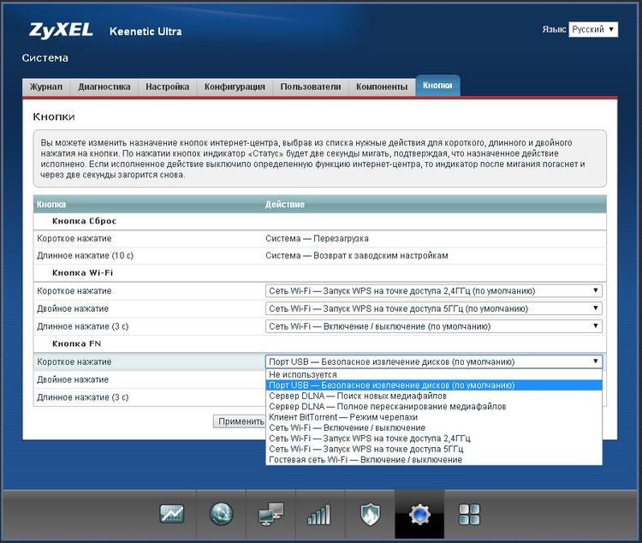This screenshot has width=642, height=543.
Task: Open Wi-Fi Длинное нажатие action dropdown
Action: tap(434, 326)
